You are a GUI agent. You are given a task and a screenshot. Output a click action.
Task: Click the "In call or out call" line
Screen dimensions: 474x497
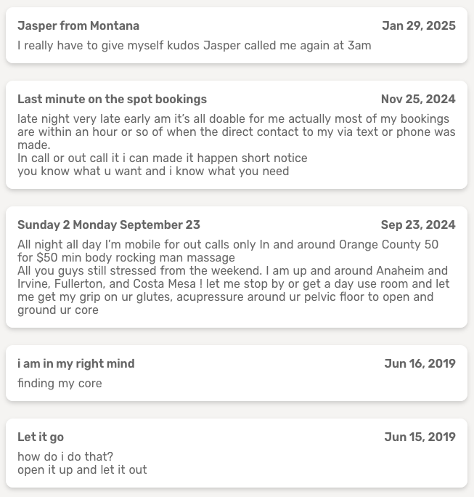(163, 158)
